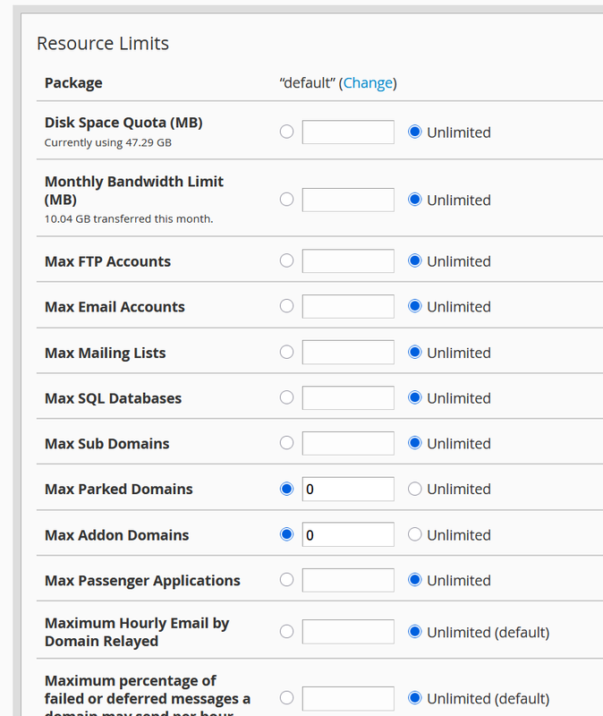This screenshot has height=716, width=603.
Task: Set Max Addon Domains to Unlimited
Action: point(415,534)
